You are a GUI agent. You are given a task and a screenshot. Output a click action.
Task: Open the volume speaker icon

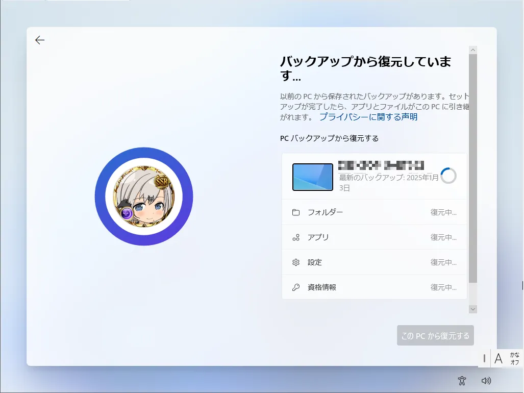tap(486, 381)
